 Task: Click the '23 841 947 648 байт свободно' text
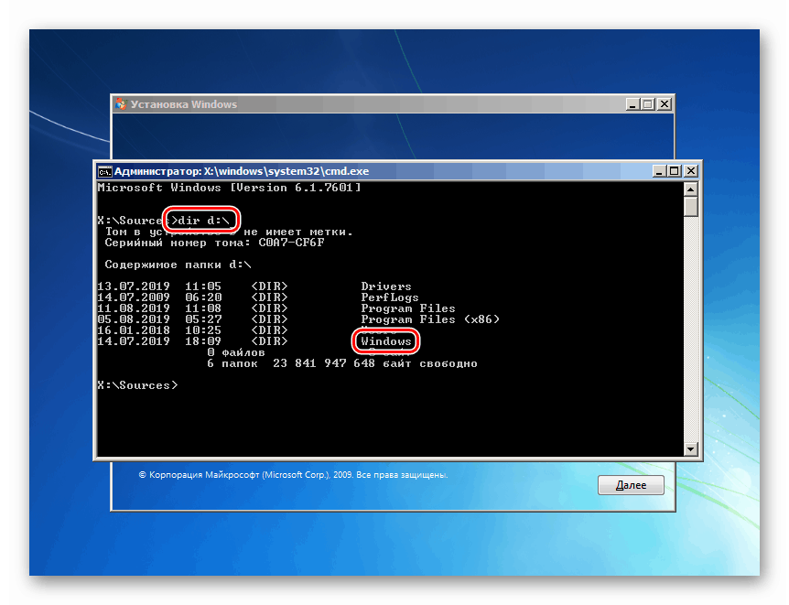[375, 363]
